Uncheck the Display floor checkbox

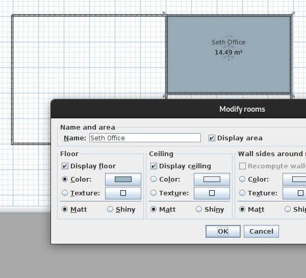tap(65, 166)
